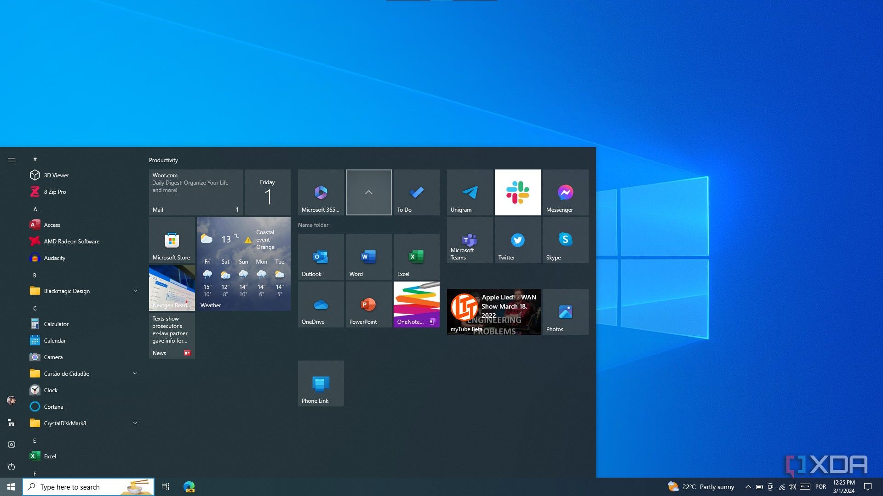Open Task View on the taskbar
This screenshot has height=496, width=883.
click(166, 487)
